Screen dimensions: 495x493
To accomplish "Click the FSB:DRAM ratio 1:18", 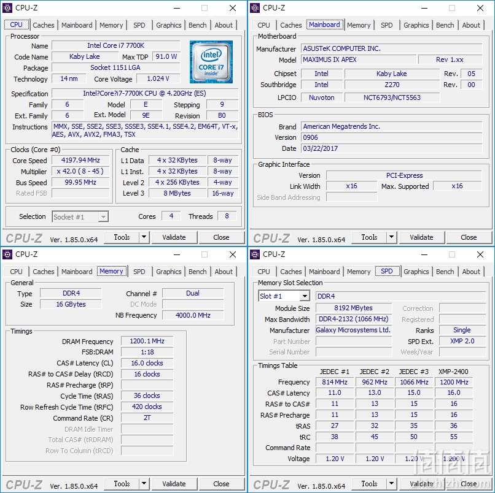I will (x=147, y=352).
